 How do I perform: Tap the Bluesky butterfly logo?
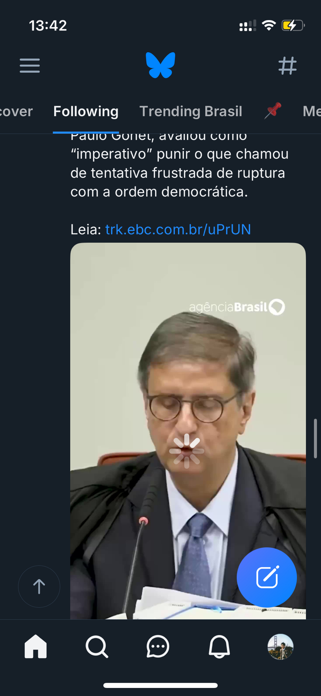(x=160, y=65)
